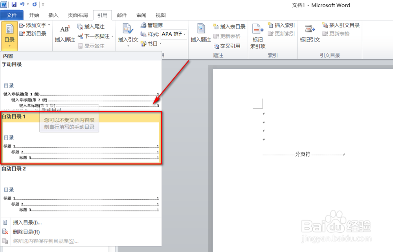Go to 下一条脚注 next footnote
The height and width of the screenshot is (252, 393).
(94, 36)
